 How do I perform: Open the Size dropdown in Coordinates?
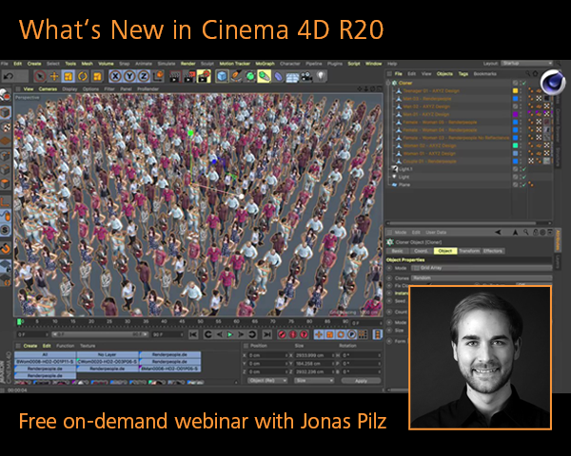pyautogui.click(x=314, y=380)
